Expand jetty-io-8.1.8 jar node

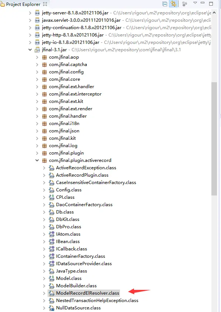(30, 42)
